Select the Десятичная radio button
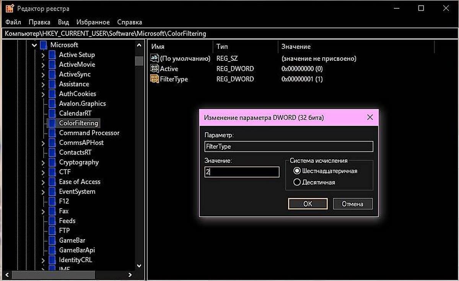The width and height of the screenshot is (459, 281). click(x=297, y=182)
